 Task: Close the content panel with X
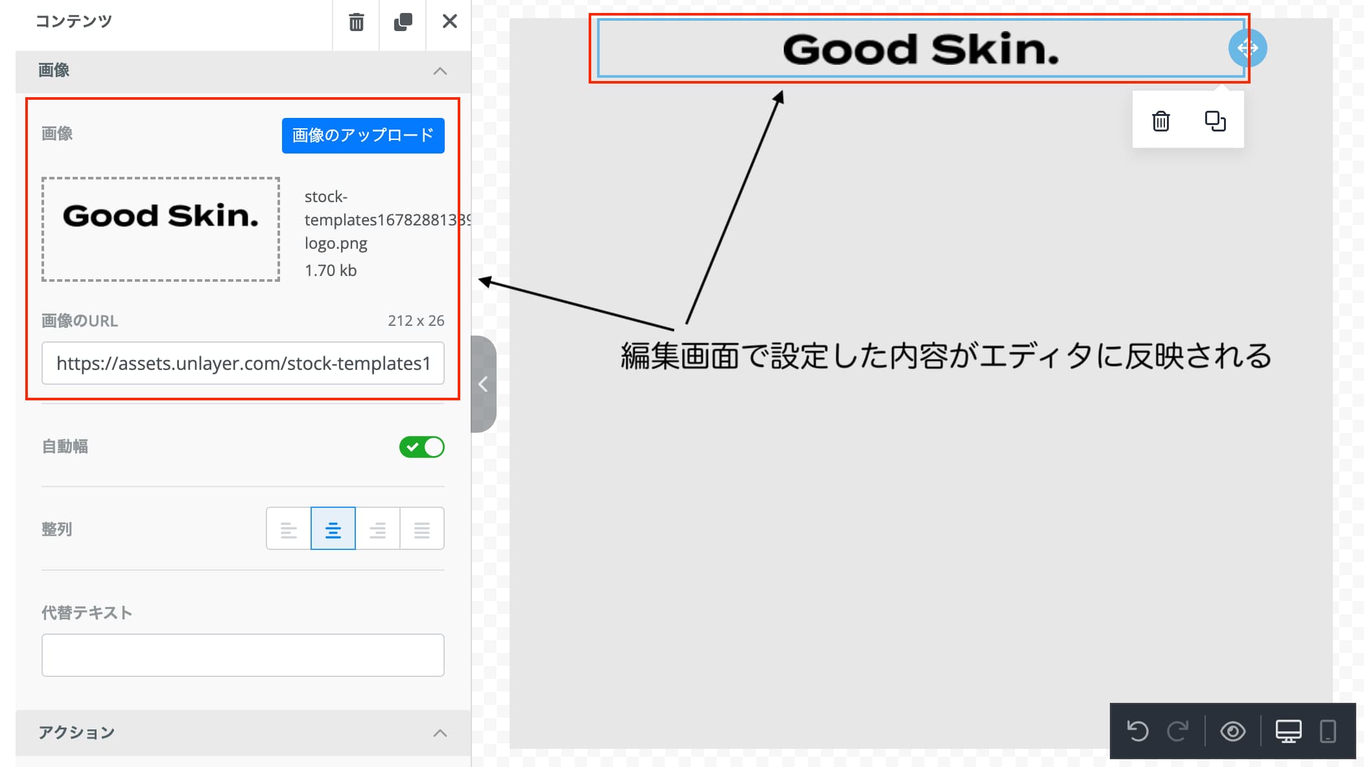(x=449, y=22)
